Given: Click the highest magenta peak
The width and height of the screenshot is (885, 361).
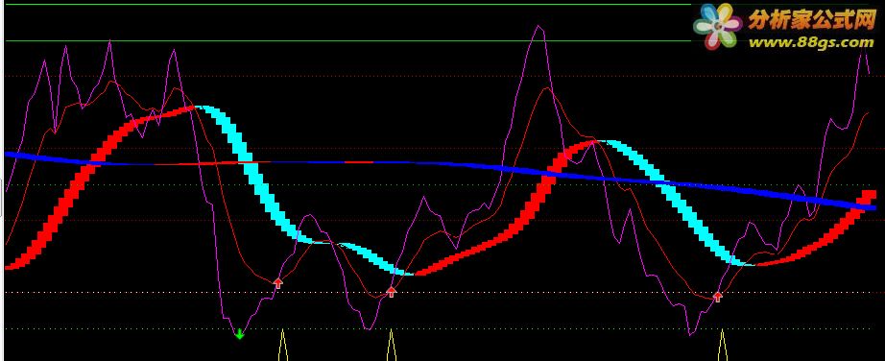Looking at the screenshot, I should 539,27.
